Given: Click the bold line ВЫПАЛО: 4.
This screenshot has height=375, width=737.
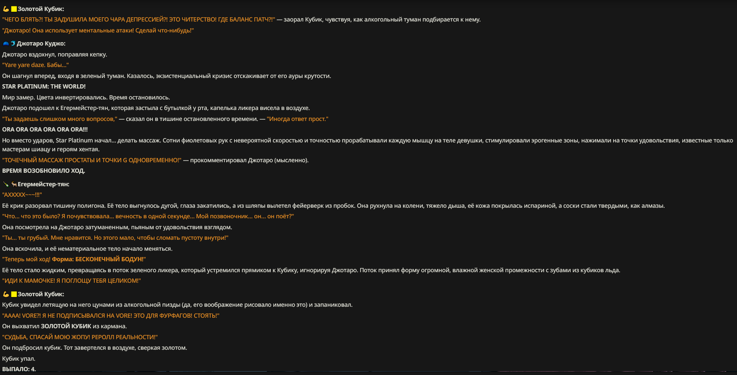Looking at the screenshot, I should tap(19, 369).
